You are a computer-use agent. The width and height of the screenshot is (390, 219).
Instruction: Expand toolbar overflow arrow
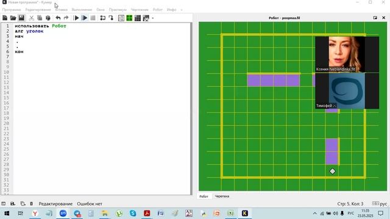[x=153, y=18]
